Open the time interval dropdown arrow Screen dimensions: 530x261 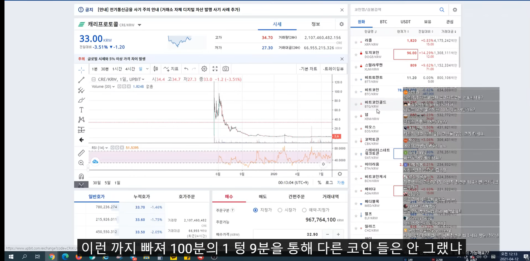(147, 69)
